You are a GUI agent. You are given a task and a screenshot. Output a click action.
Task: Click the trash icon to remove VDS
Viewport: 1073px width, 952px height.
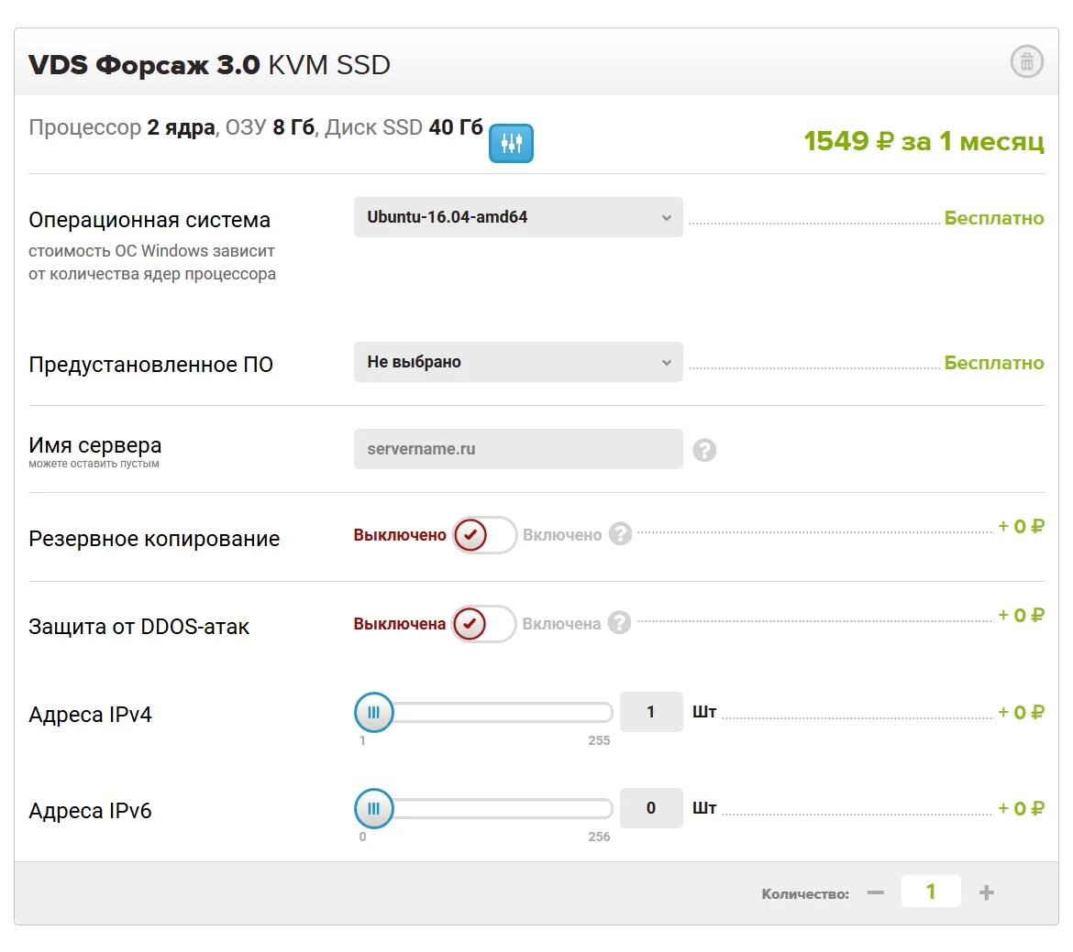(x=1026, y=62)
